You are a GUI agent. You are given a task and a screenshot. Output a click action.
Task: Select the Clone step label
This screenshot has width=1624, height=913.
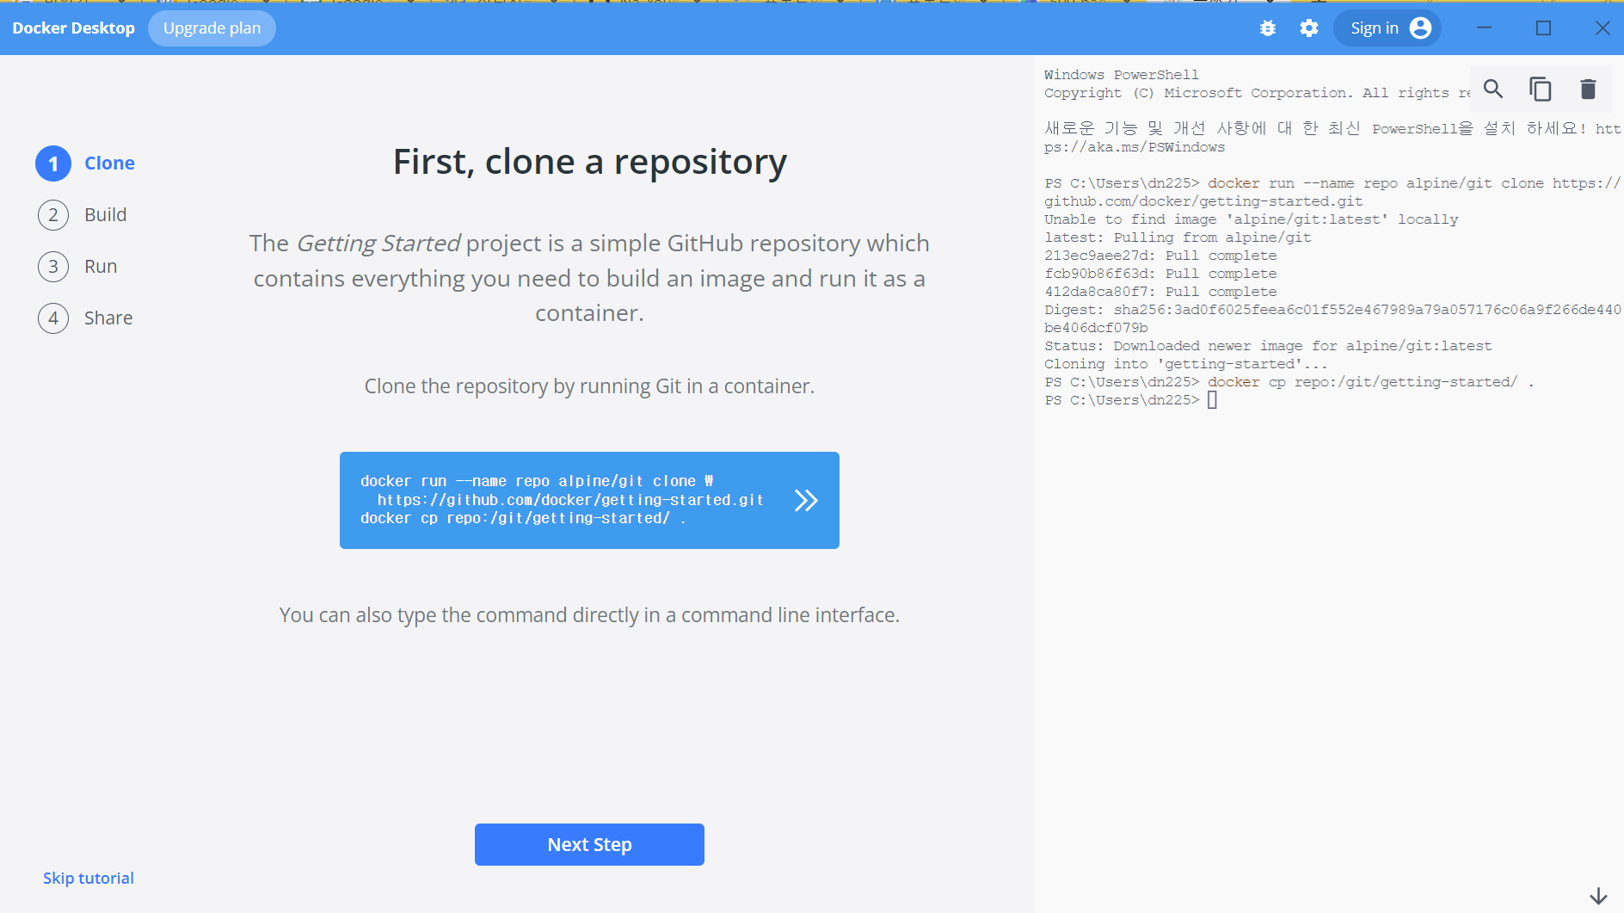(109, 163)
